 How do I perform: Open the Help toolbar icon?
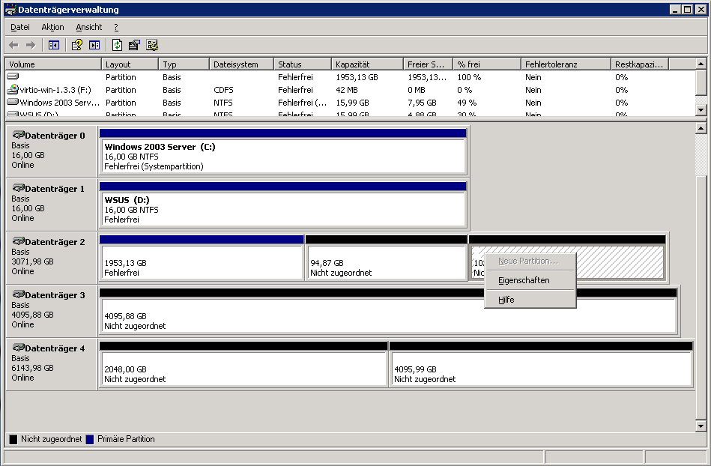(76, 45)
